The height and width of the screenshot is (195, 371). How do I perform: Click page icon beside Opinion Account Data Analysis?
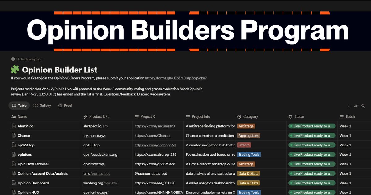pos(14,173)
